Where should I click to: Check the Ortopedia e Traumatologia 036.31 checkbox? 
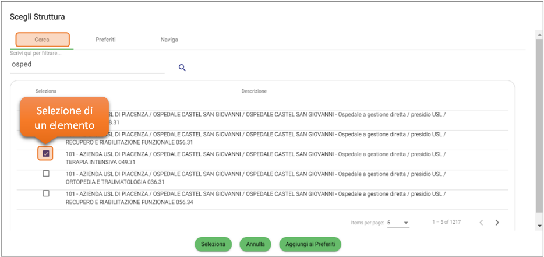coord(46,174)
